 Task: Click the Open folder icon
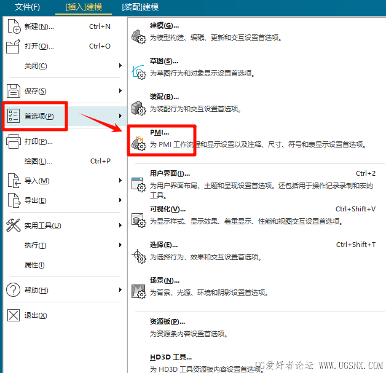[13, 46]
